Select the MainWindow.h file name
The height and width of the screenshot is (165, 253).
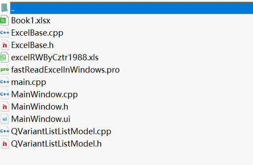40,107
